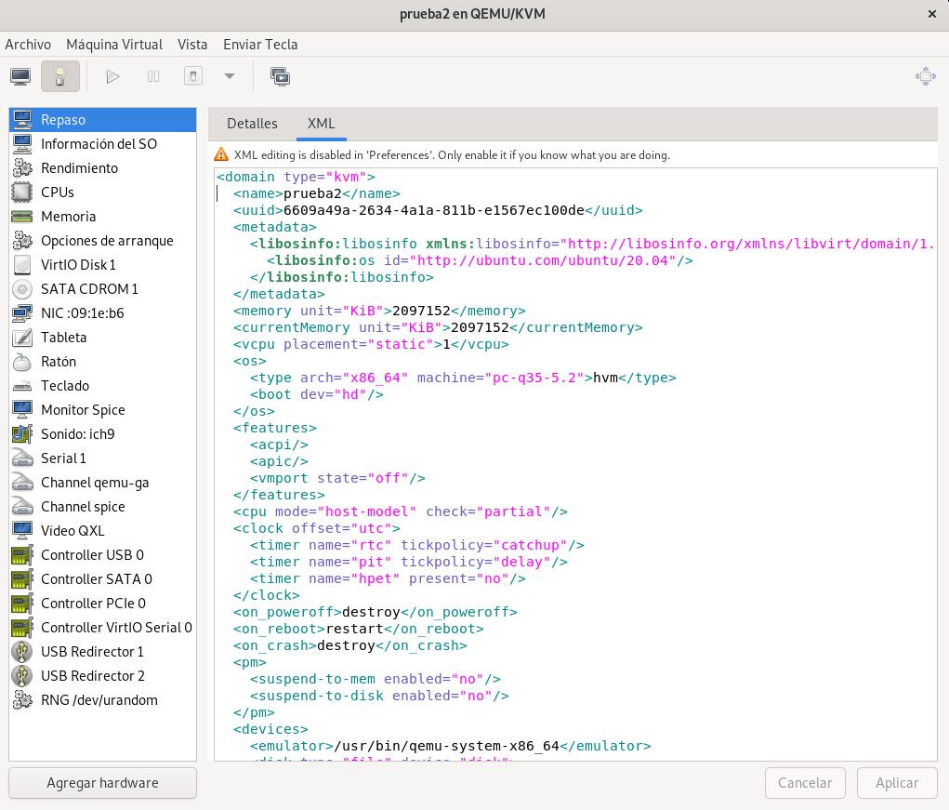Place cursor on the uuid line in XML

(x=438, y=210)
